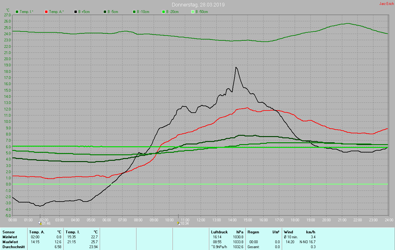Click the pressure trend ^0.9hPa/h

coord(220,247)
